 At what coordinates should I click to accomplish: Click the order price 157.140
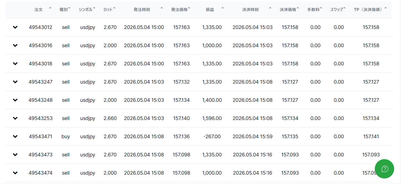[182, 118]
